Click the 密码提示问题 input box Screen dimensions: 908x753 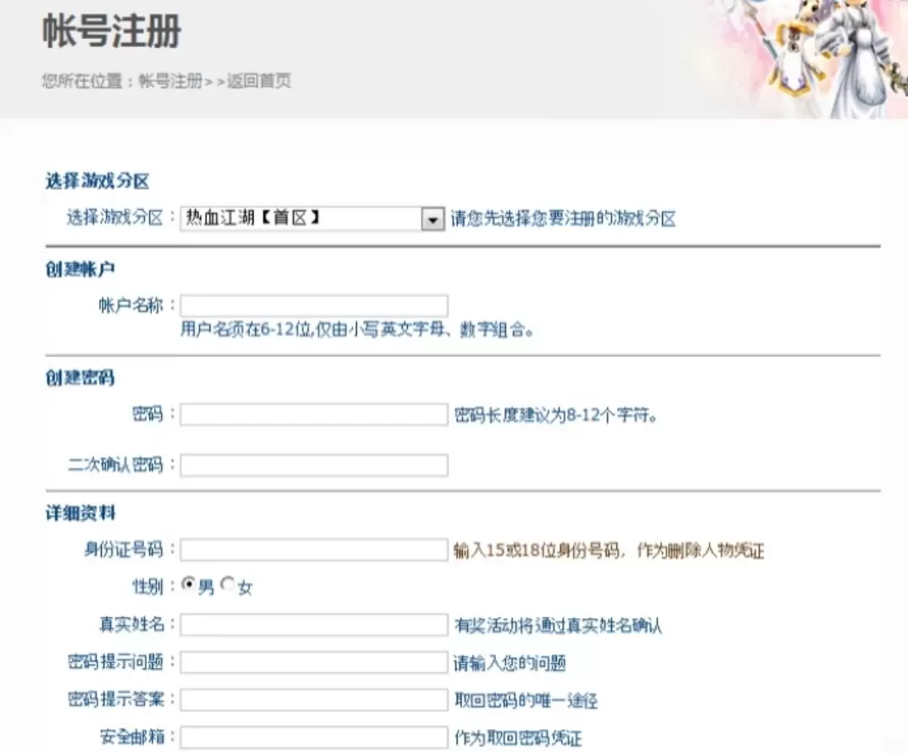pos(314,662)
